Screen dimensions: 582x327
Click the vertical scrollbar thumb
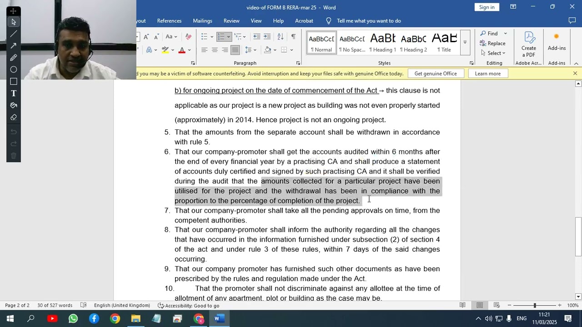[578, 237]
